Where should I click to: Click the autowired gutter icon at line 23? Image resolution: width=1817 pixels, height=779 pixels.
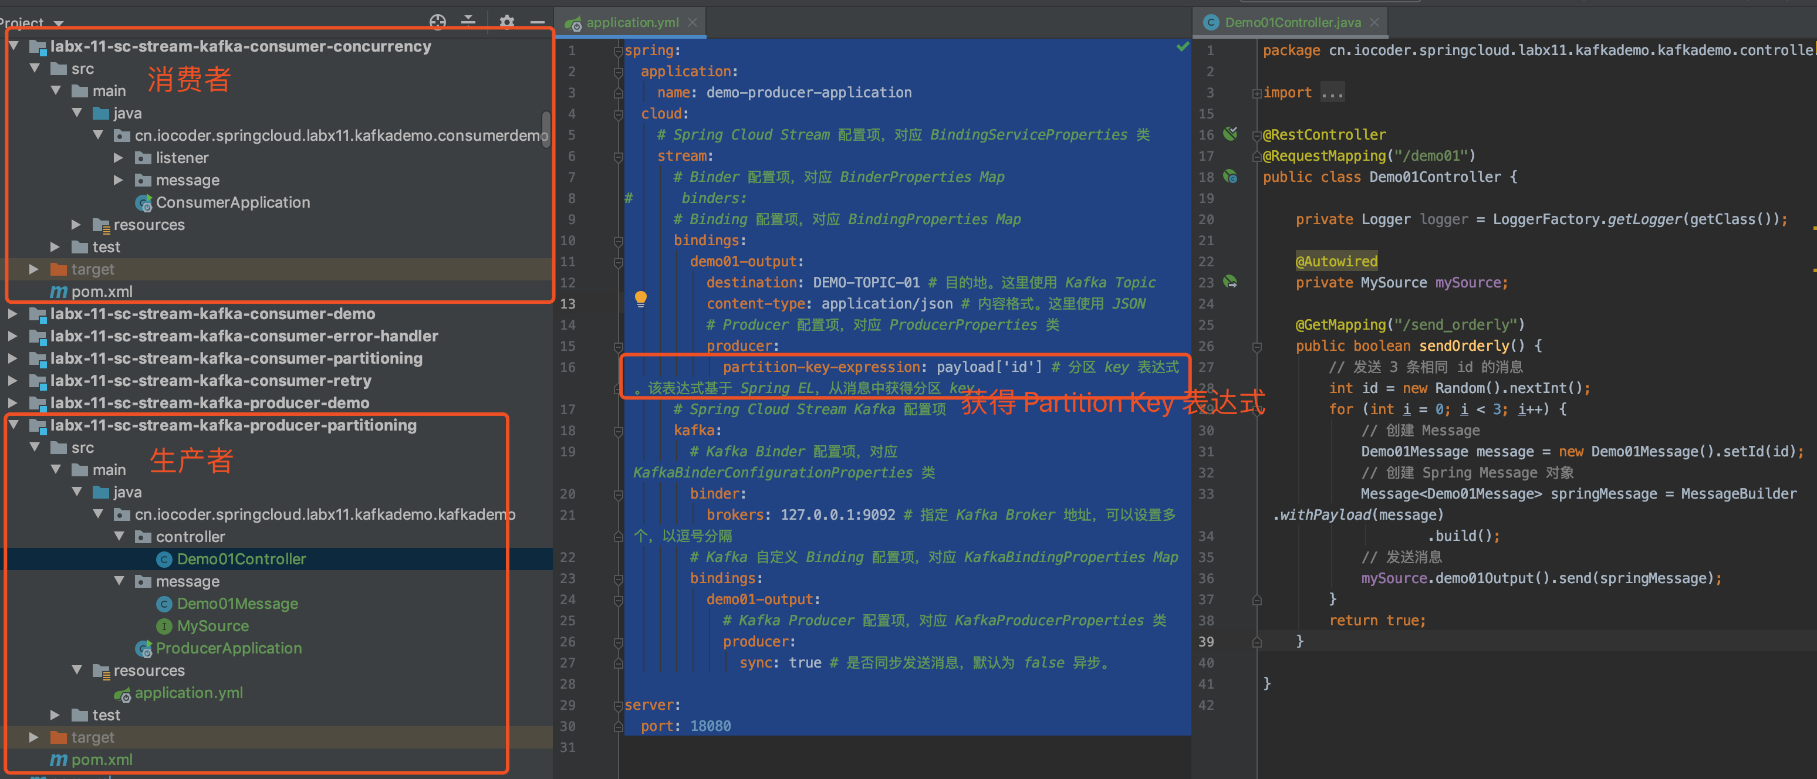coord(1230,282)
